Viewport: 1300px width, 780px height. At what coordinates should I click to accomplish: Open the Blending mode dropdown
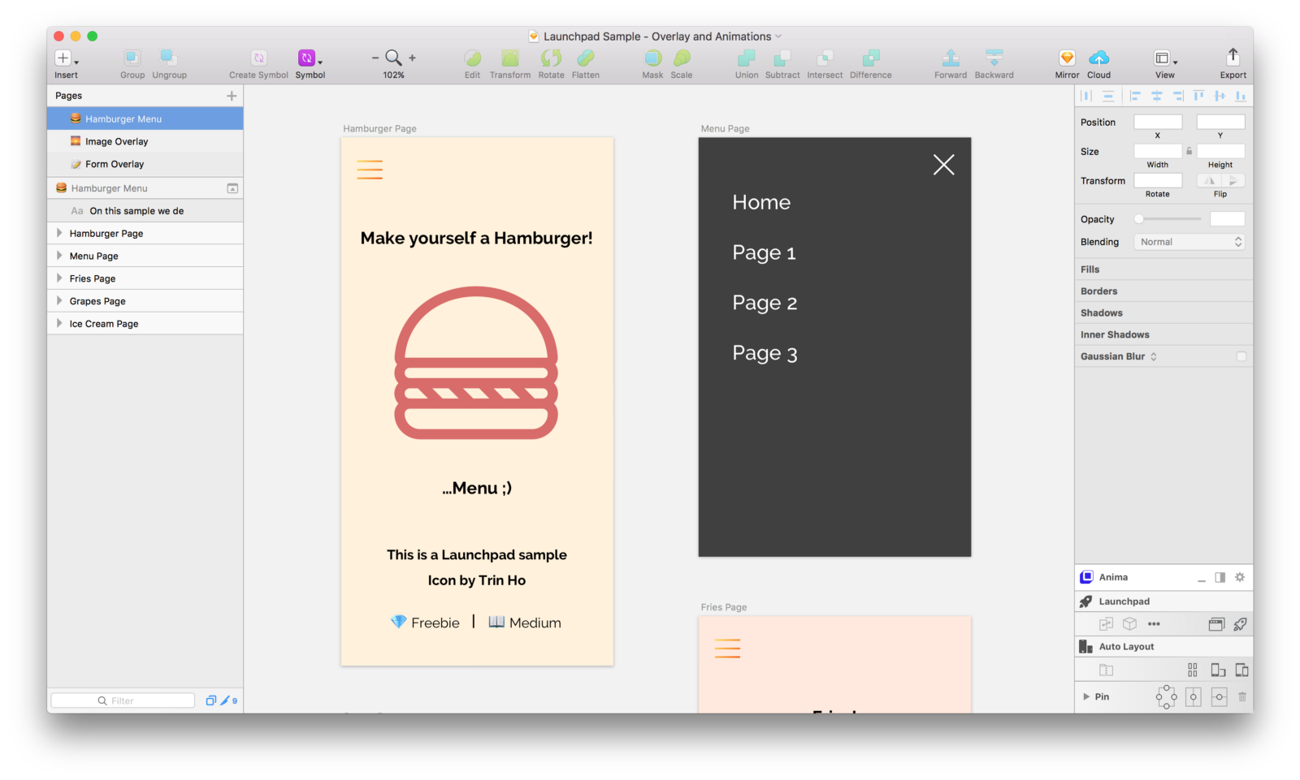tap(1189, 242)
